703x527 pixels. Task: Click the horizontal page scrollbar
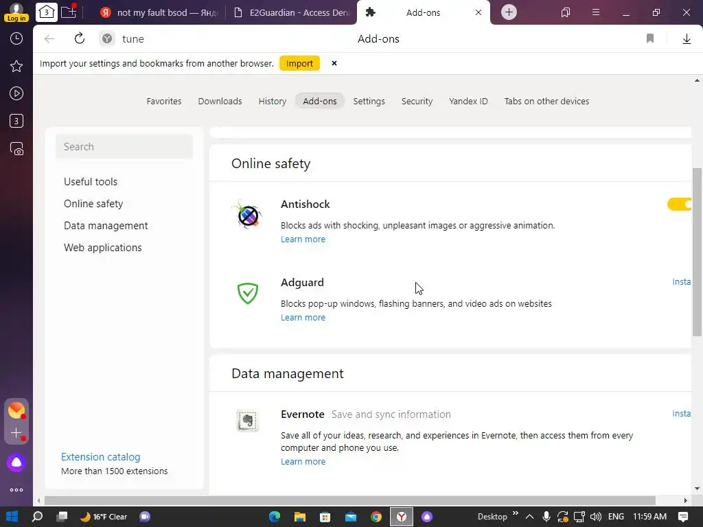point(349,500)
